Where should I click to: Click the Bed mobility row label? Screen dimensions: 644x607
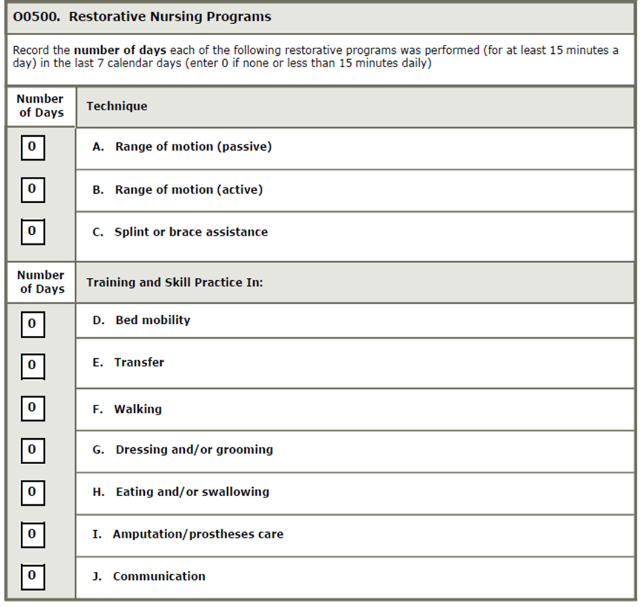click(153, 320)
